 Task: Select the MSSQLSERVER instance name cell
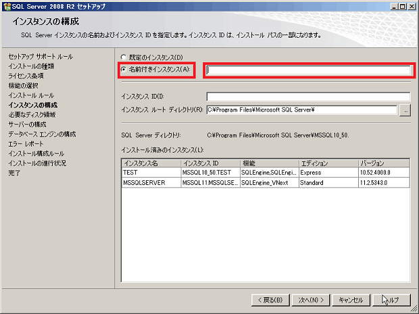[x=151, y=182]
